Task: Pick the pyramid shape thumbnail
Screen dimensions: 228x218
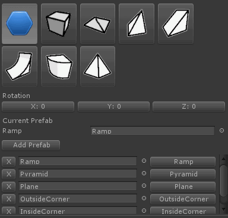Action: point(97,67)
